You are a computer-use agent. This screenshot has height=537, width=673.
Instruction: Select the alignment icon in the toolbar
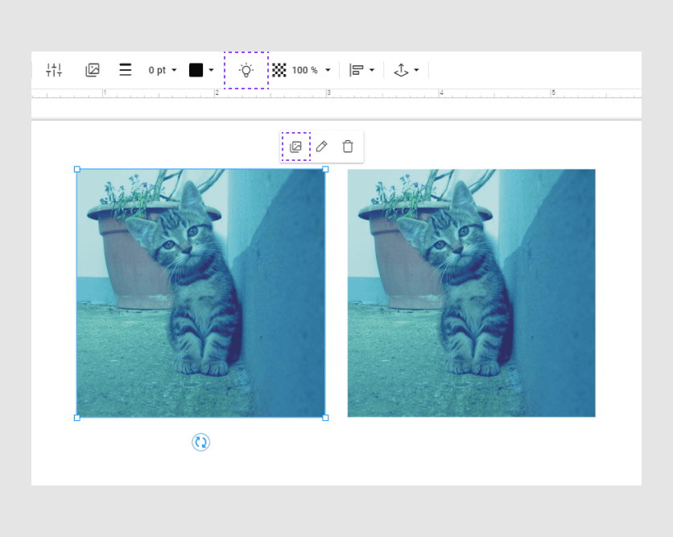coord(357,70)
